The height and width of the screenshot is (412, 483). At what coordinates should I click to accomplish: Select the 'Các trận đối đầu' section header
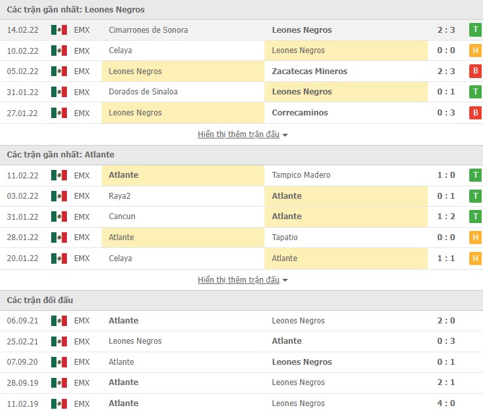pyautogui.click(x=39, y=300)
